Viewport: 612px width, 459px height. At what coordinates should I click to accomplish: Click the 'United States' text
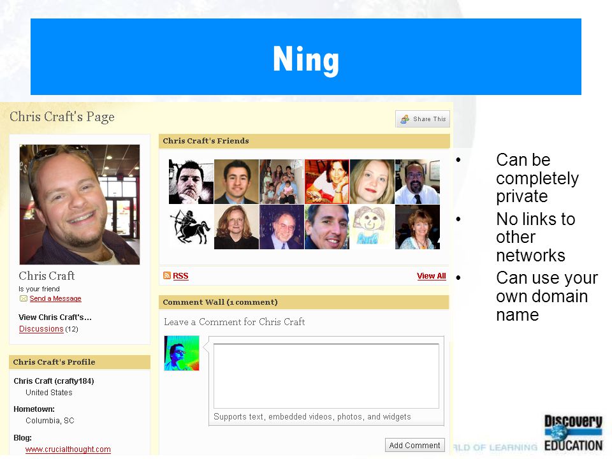coord(49,392)
